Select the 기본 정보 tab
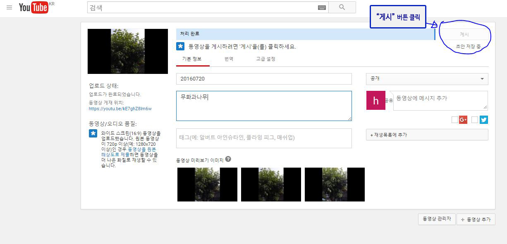Screen dimensions: 507x244 point(192,59)
